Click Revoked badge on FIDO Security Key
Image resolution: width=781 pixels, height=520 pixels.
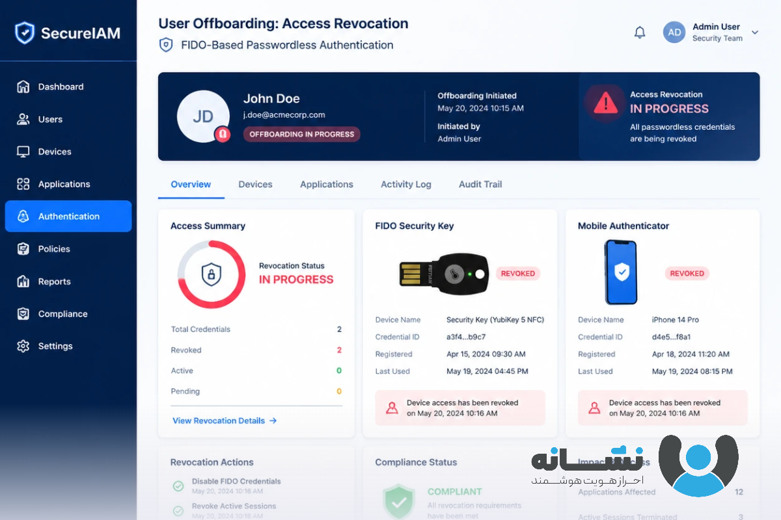click(518, 274)
